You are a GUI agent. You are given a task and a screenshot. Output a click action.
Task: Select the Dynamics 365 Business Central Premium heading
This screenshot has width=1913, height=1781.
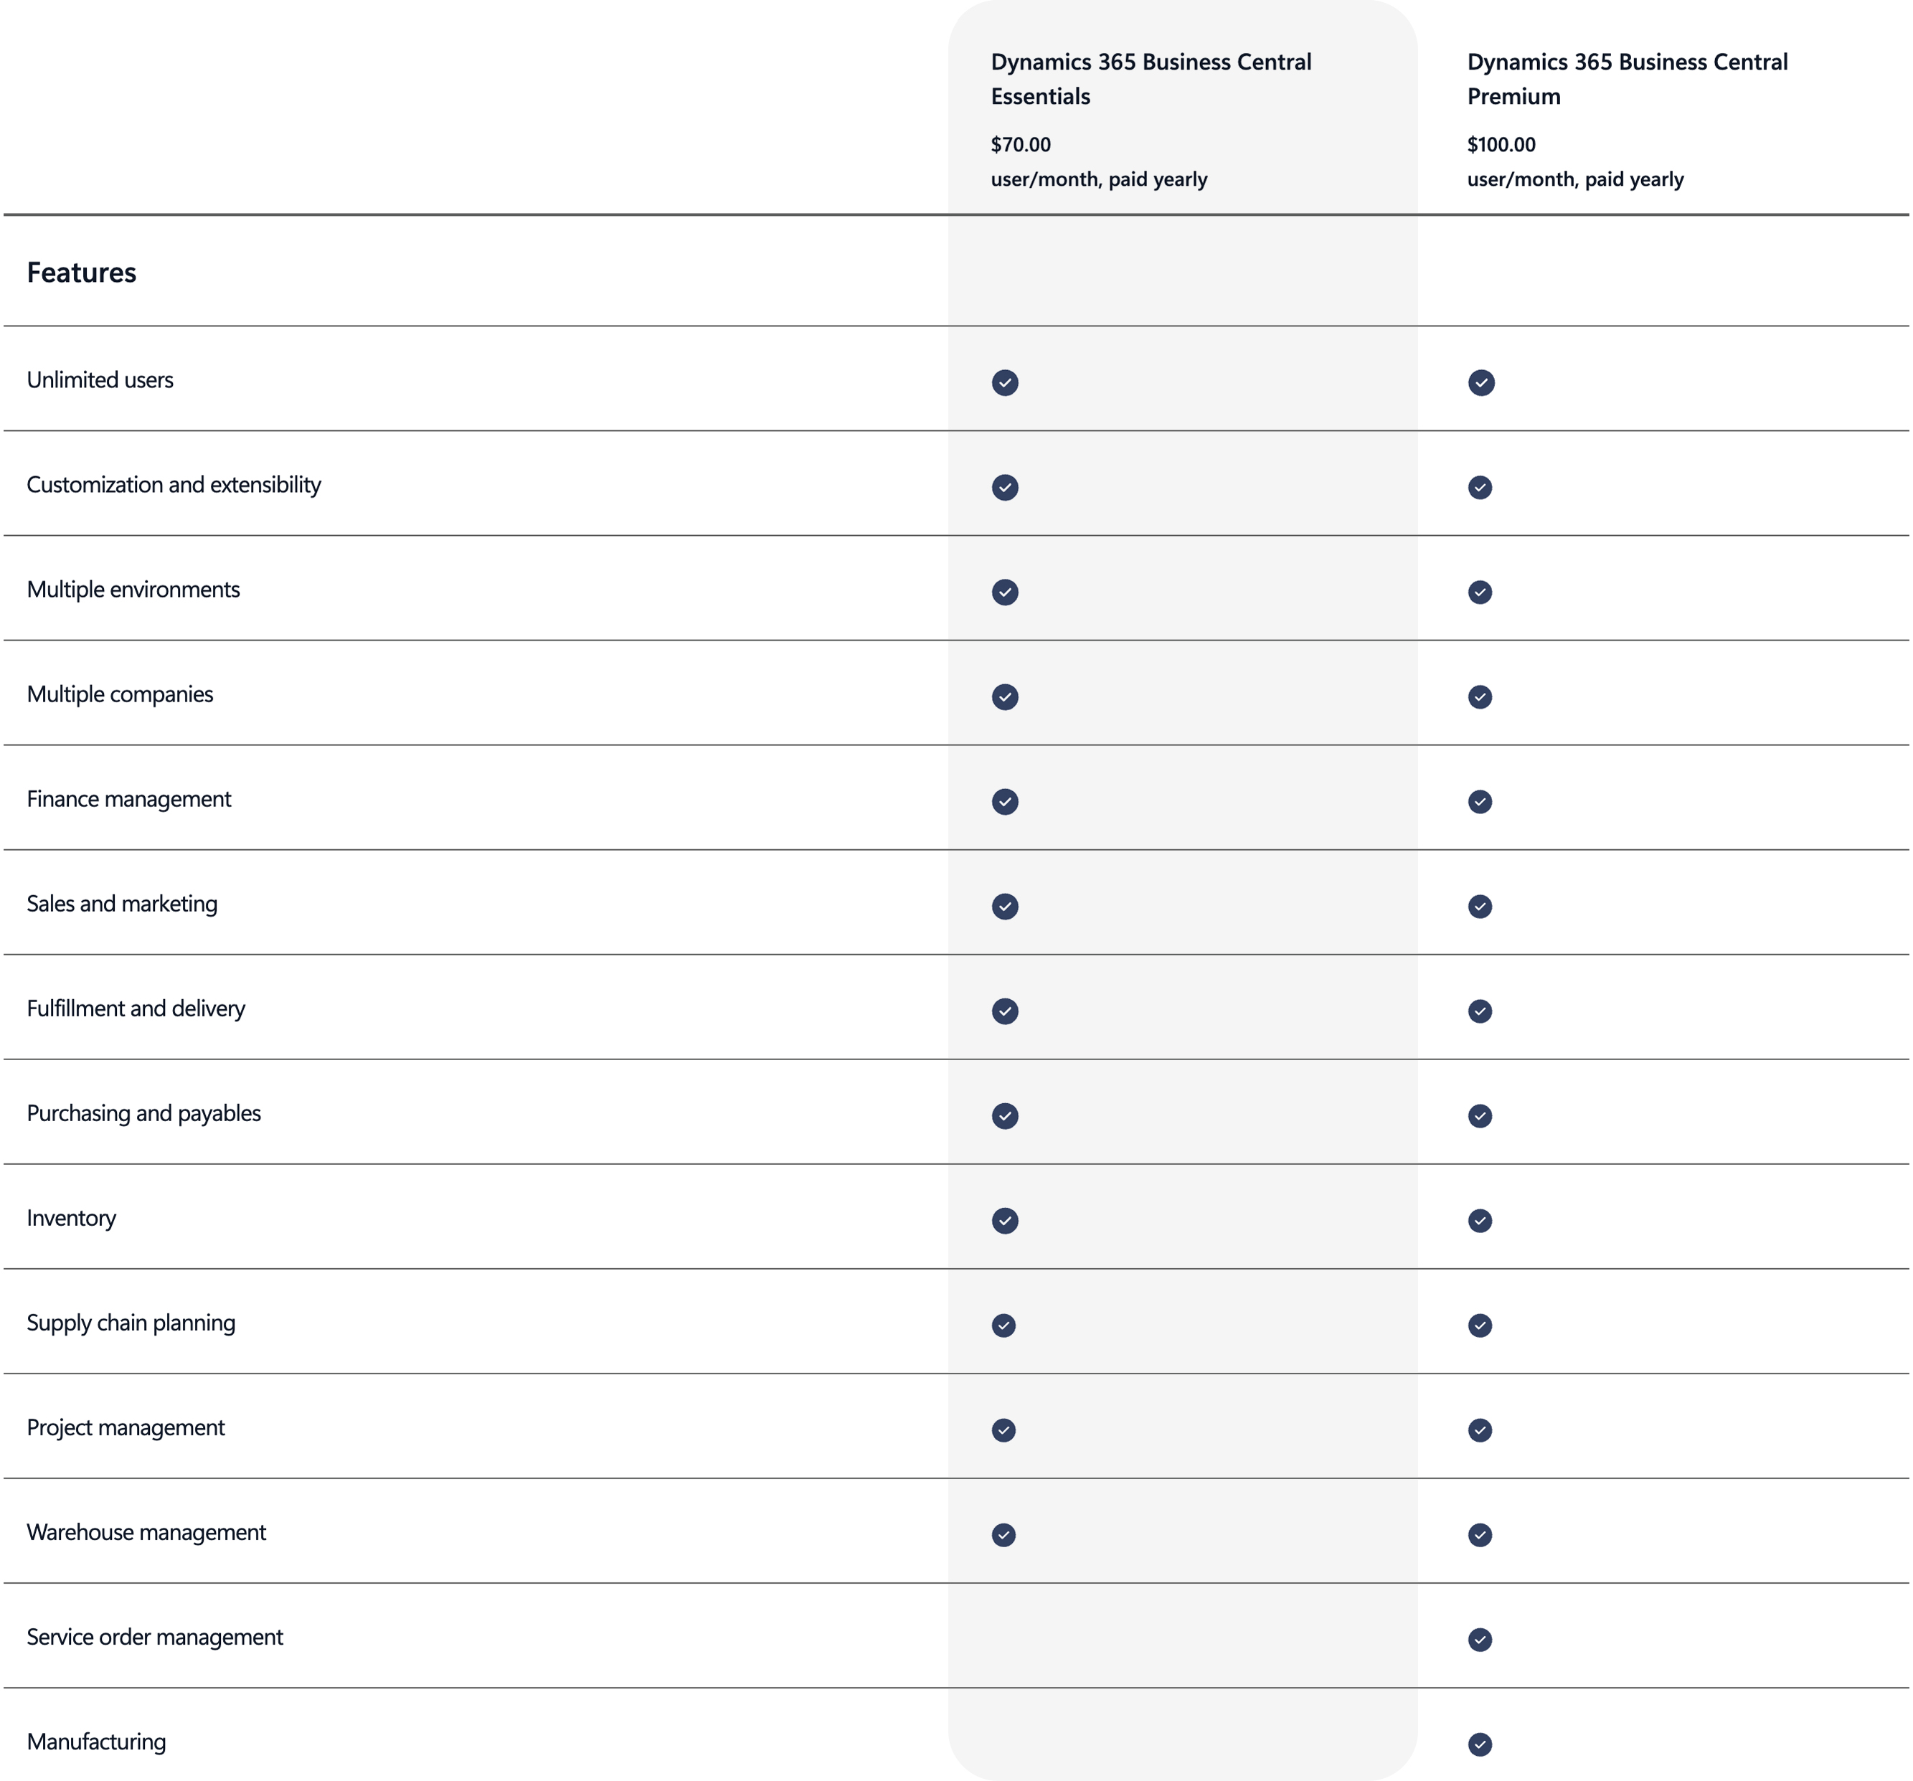(x=1628, y=79)
